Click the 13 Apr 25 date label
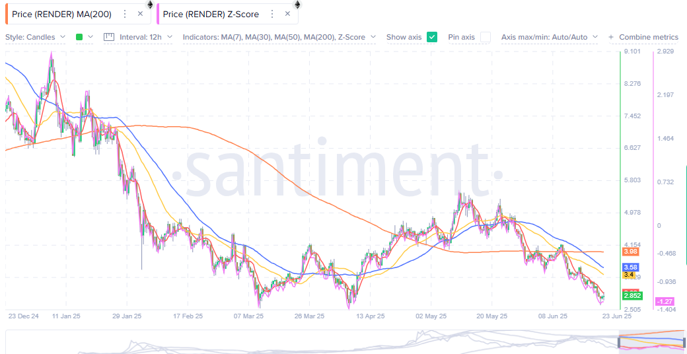The height and width of the screenshot is (354, 687). pos(369,316)
